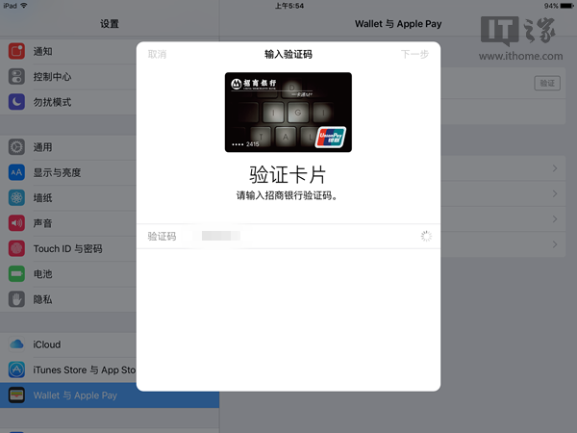Tap 下一步 to continue

click(414, 55)
